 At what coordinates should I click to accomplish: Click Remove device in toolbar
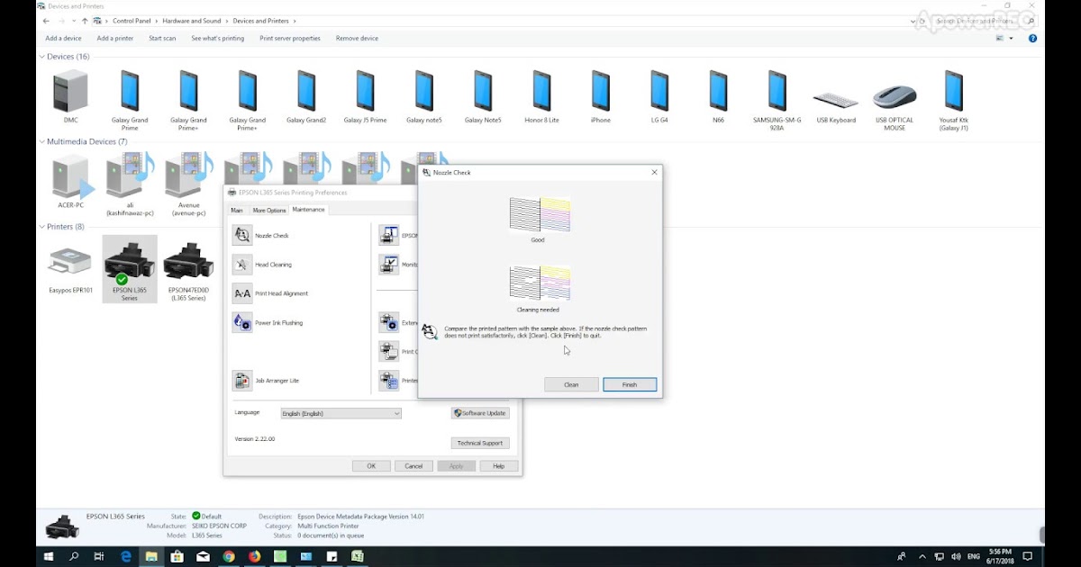[357, 39]
